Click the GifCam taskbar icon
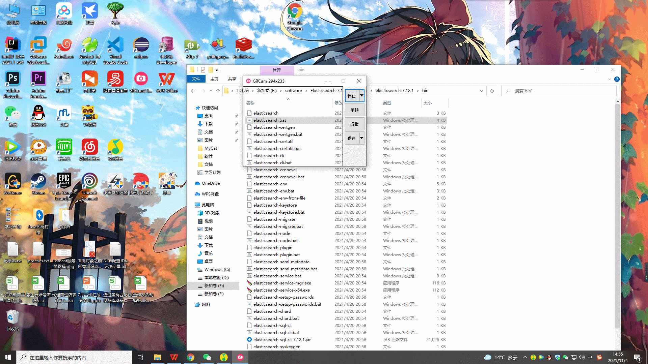Screen dimensions: 648x364 click(x=240, y=357)
